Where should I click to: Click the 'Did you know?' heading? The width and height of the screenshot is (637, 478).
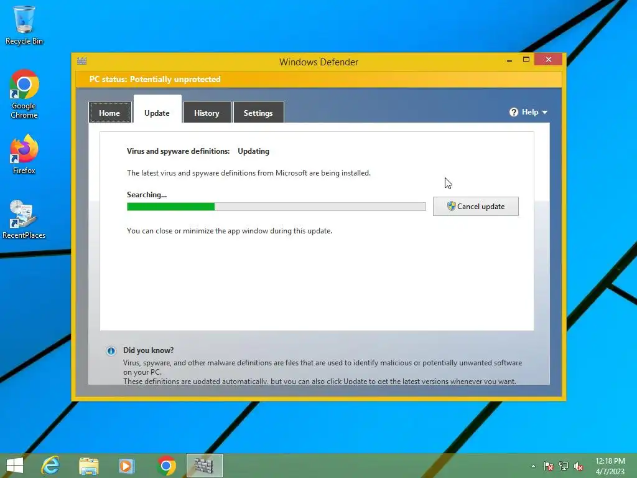[148, 350]
